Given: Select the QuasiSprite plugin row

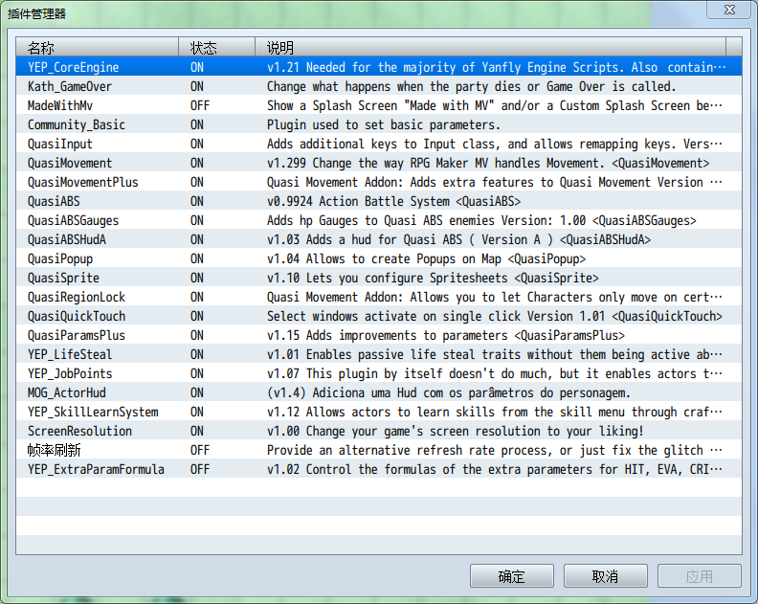Looking at the screenshot, I should (379, 278).
